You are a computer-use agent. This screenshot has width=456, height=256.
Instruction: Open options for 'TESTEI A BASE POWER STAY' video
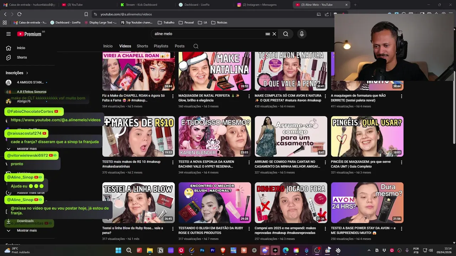pyautogui.click(x=401, y=229)
